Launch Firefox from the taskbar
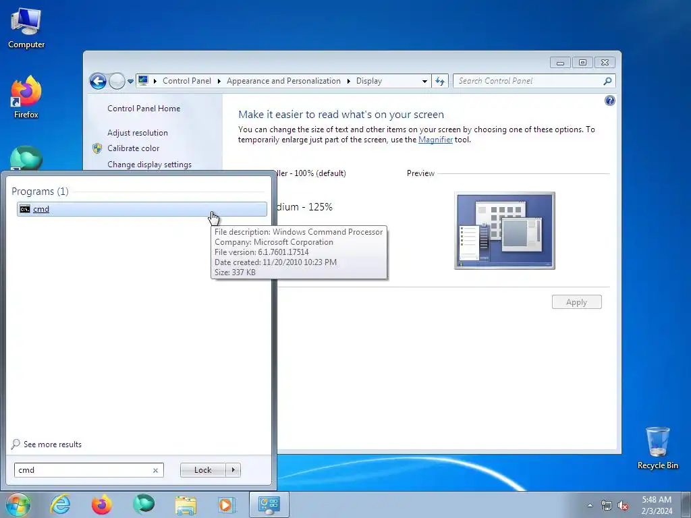This screenshot has height=518, width=691. coord(102,505)
